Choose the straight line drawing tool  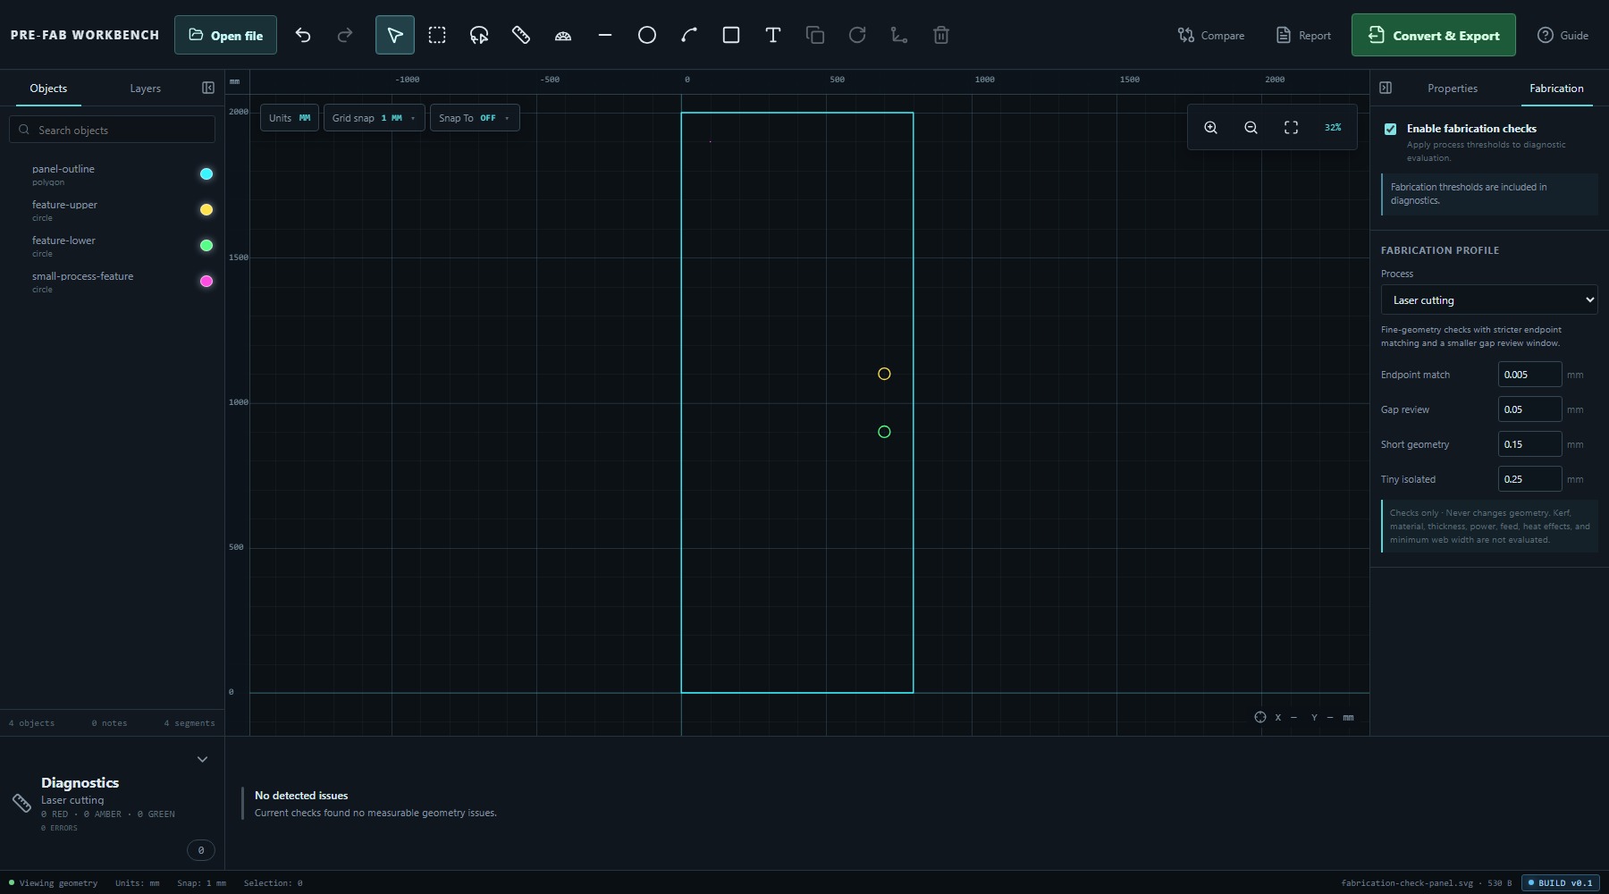pyautogui.click(x=605, y=35)
